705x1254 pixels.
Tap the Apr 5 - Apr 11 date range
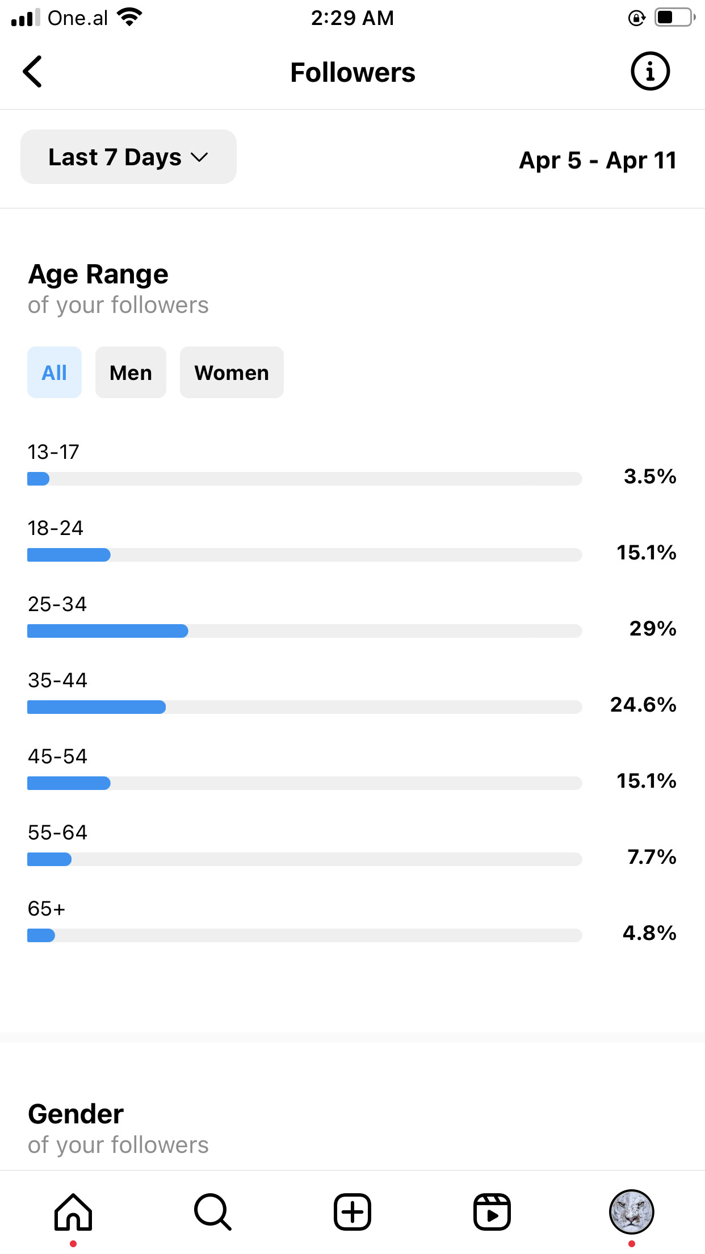click(598, 161)
